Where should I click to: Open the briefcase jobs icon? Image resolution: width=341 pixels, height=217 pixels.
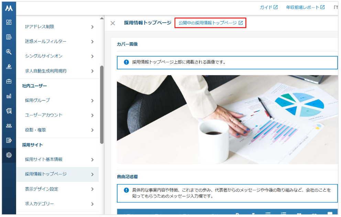point(9,81)
